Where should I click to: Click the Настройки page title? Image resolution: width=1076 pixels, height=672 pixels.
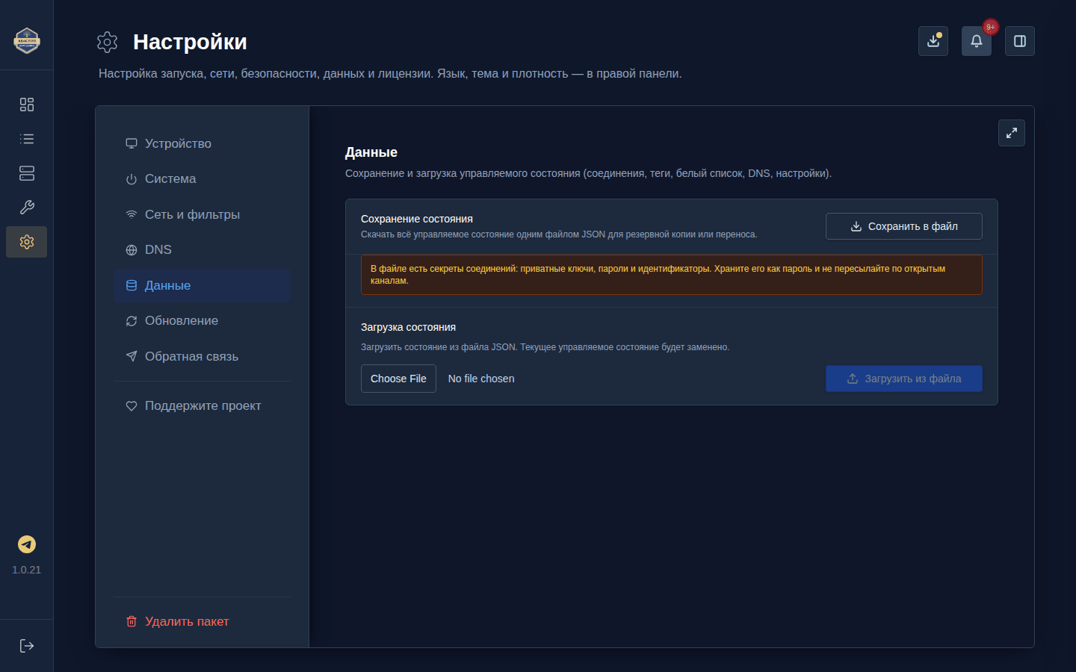pos(190,42)
